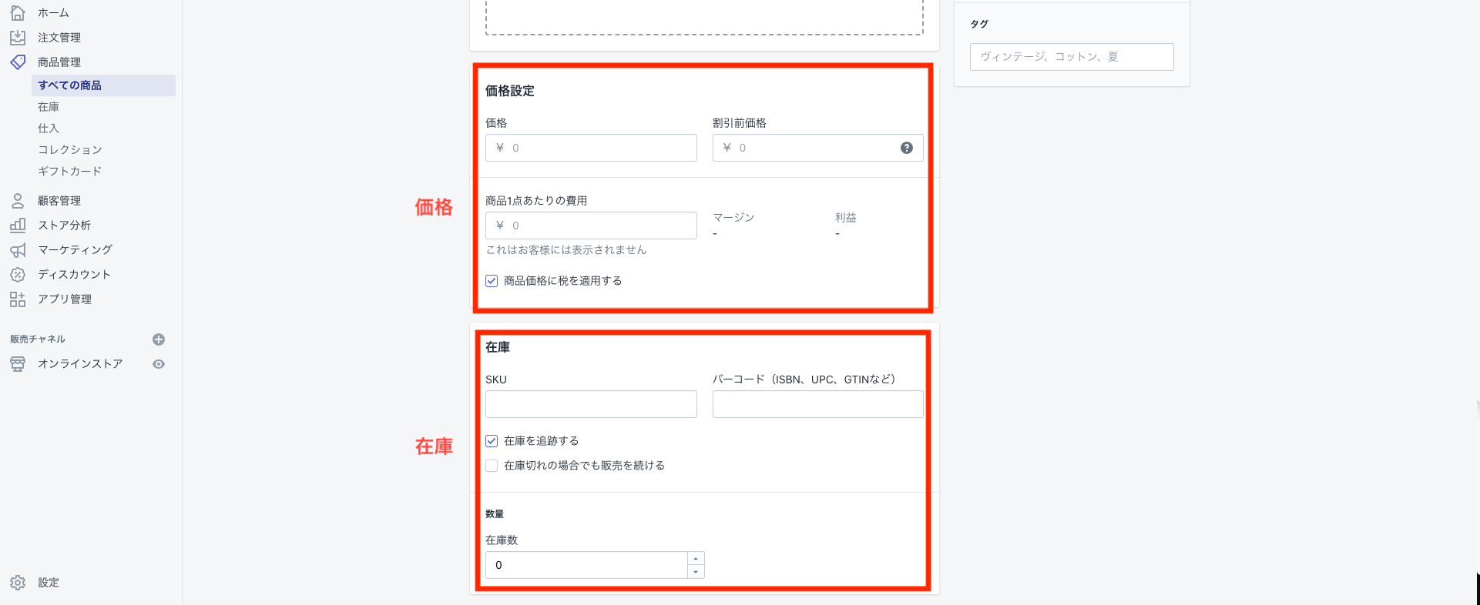
Task: Click the SKU input field
Action: [591, 404]
